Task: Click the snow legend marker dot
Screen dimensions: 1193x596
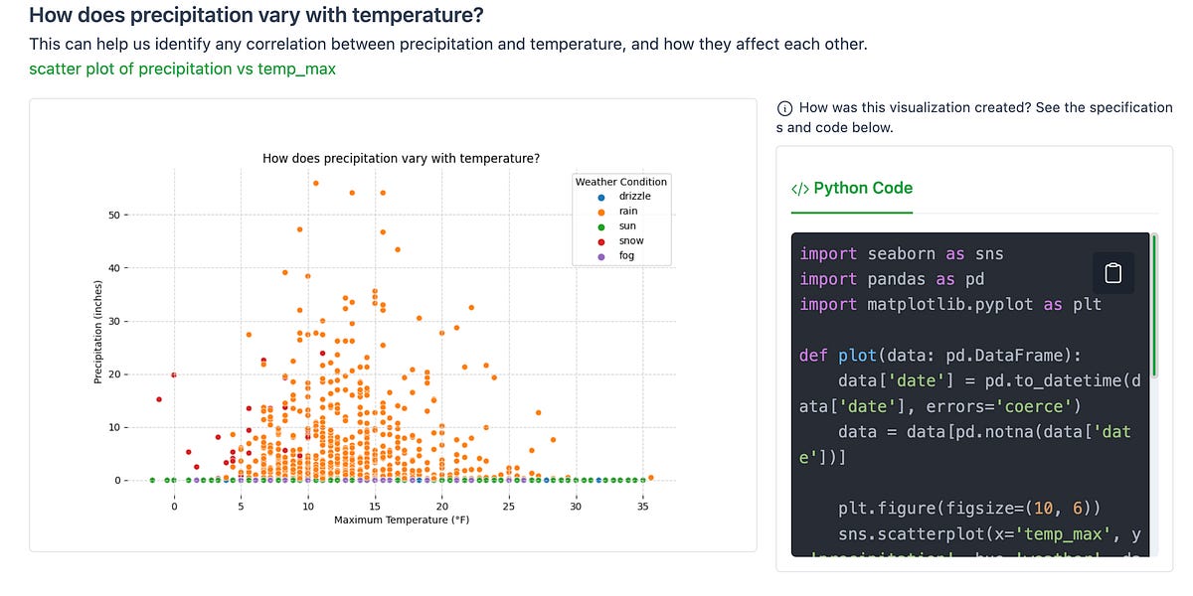Action: pos(600,240)
